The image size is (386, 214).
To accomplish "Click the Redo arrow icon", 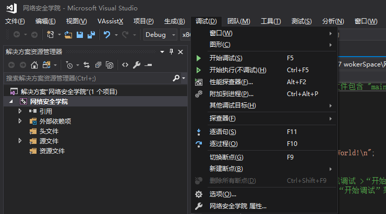I will 125,35.
